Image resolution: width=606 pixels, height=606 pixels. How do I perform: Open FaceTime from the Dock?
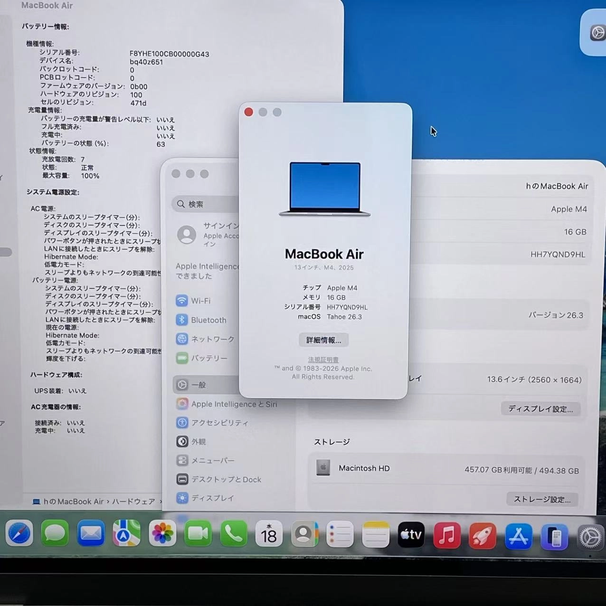[198, 533]
